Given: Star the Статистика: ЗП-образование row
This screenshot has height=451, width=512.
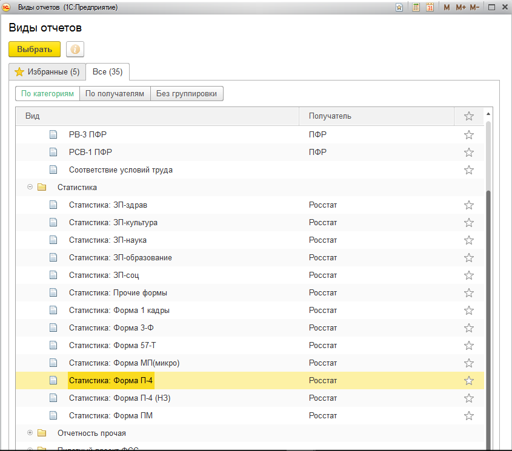Looking at the screenshot, I should tap(469, 258).
